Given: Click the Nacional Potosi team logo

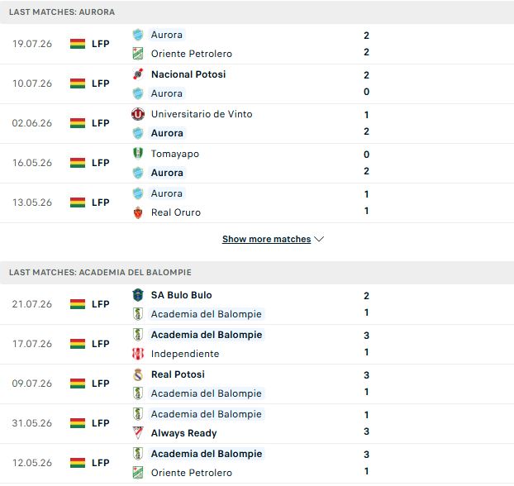Looking at the screenshot, I should pyautogui.click(x=138, y=74).
